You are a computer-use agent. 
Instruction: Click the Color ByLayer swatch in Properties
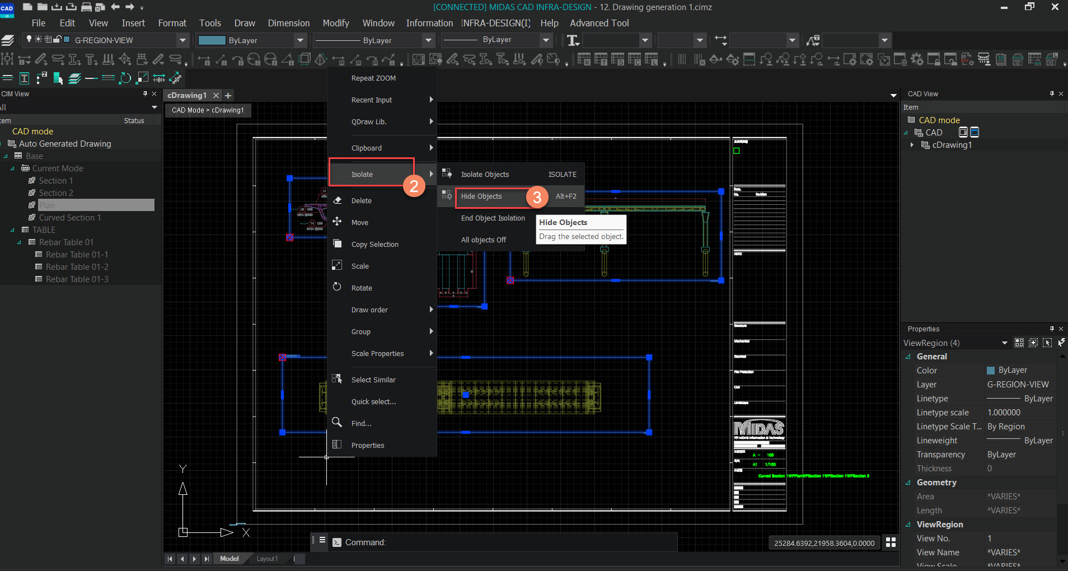(990, 371)
